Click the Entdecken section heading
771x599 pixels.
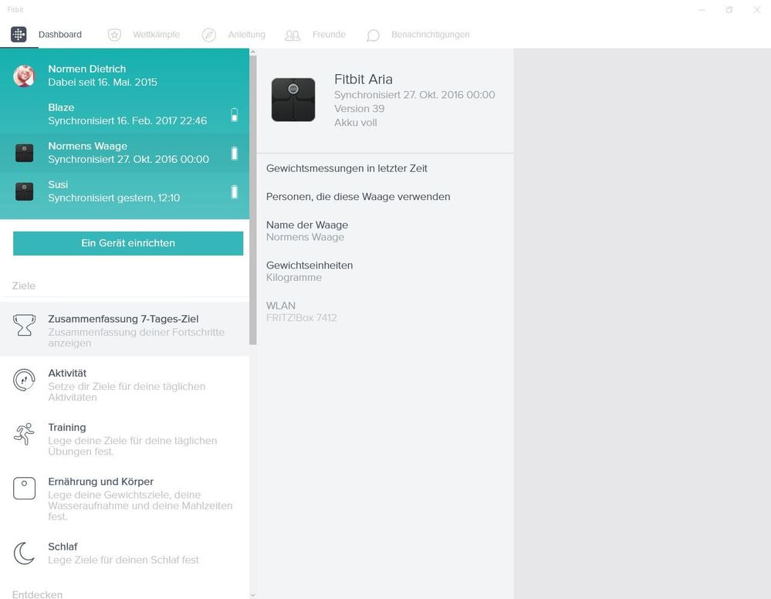pos(37,594)
